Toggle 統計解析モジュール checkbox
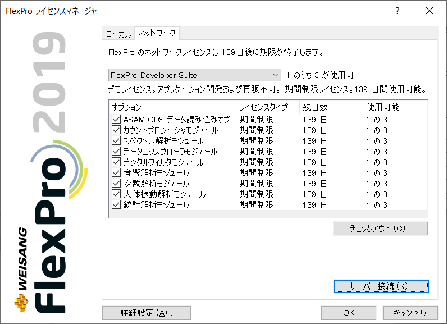447x324 pixels. tap(116, 204)
